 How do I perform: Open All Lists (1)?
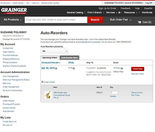(x=7, y=125)
